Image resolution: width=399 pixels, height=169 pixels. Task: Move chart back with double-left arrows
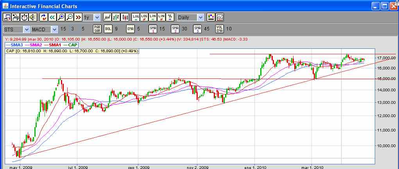coord(52,17)
